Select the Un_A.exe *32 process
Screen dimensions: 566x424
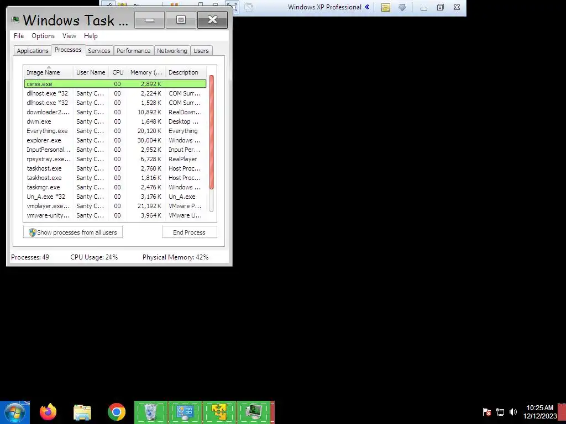[x=115, y=196]
